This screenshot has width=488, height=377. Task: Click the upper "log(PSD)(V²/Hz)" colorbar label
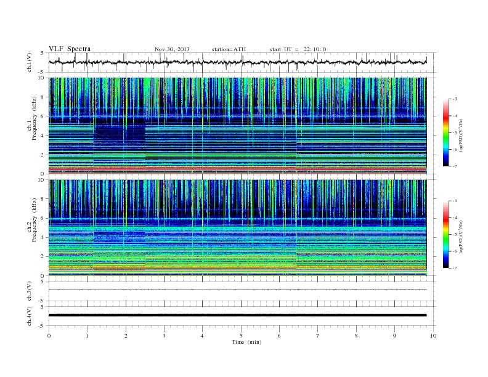coord(462,136)
